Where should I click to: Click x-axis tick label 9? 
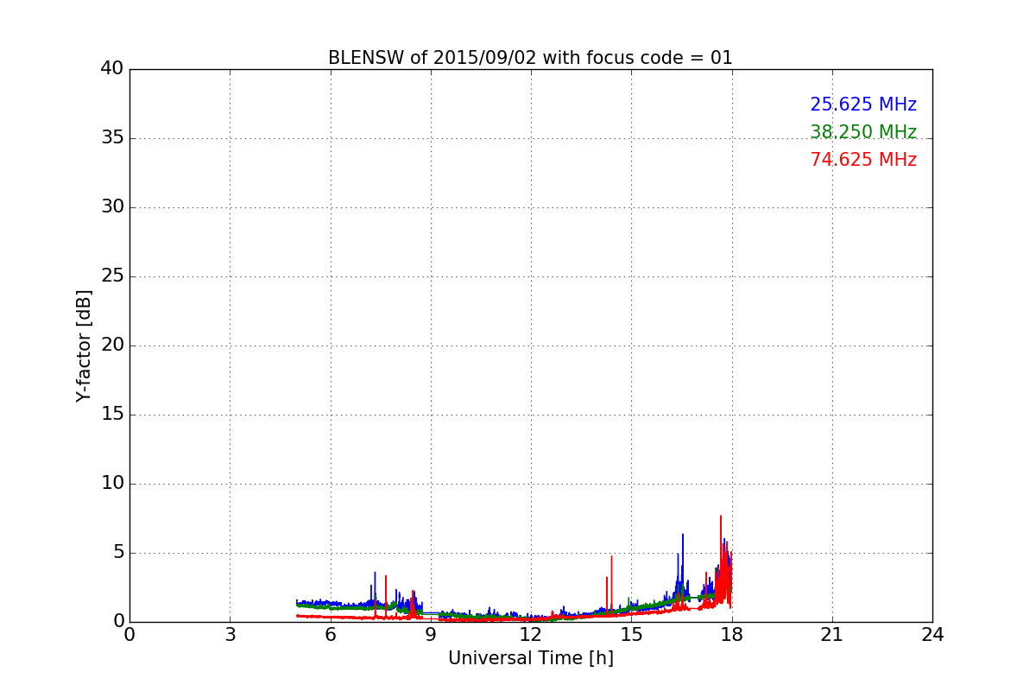click(x=431, y=634)
